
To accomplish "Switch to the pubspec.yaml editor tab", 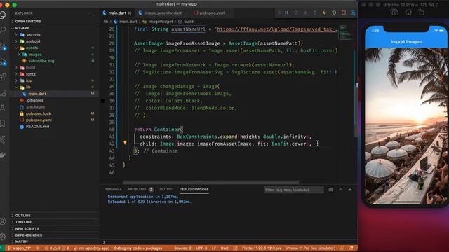I will pos(212,13).
